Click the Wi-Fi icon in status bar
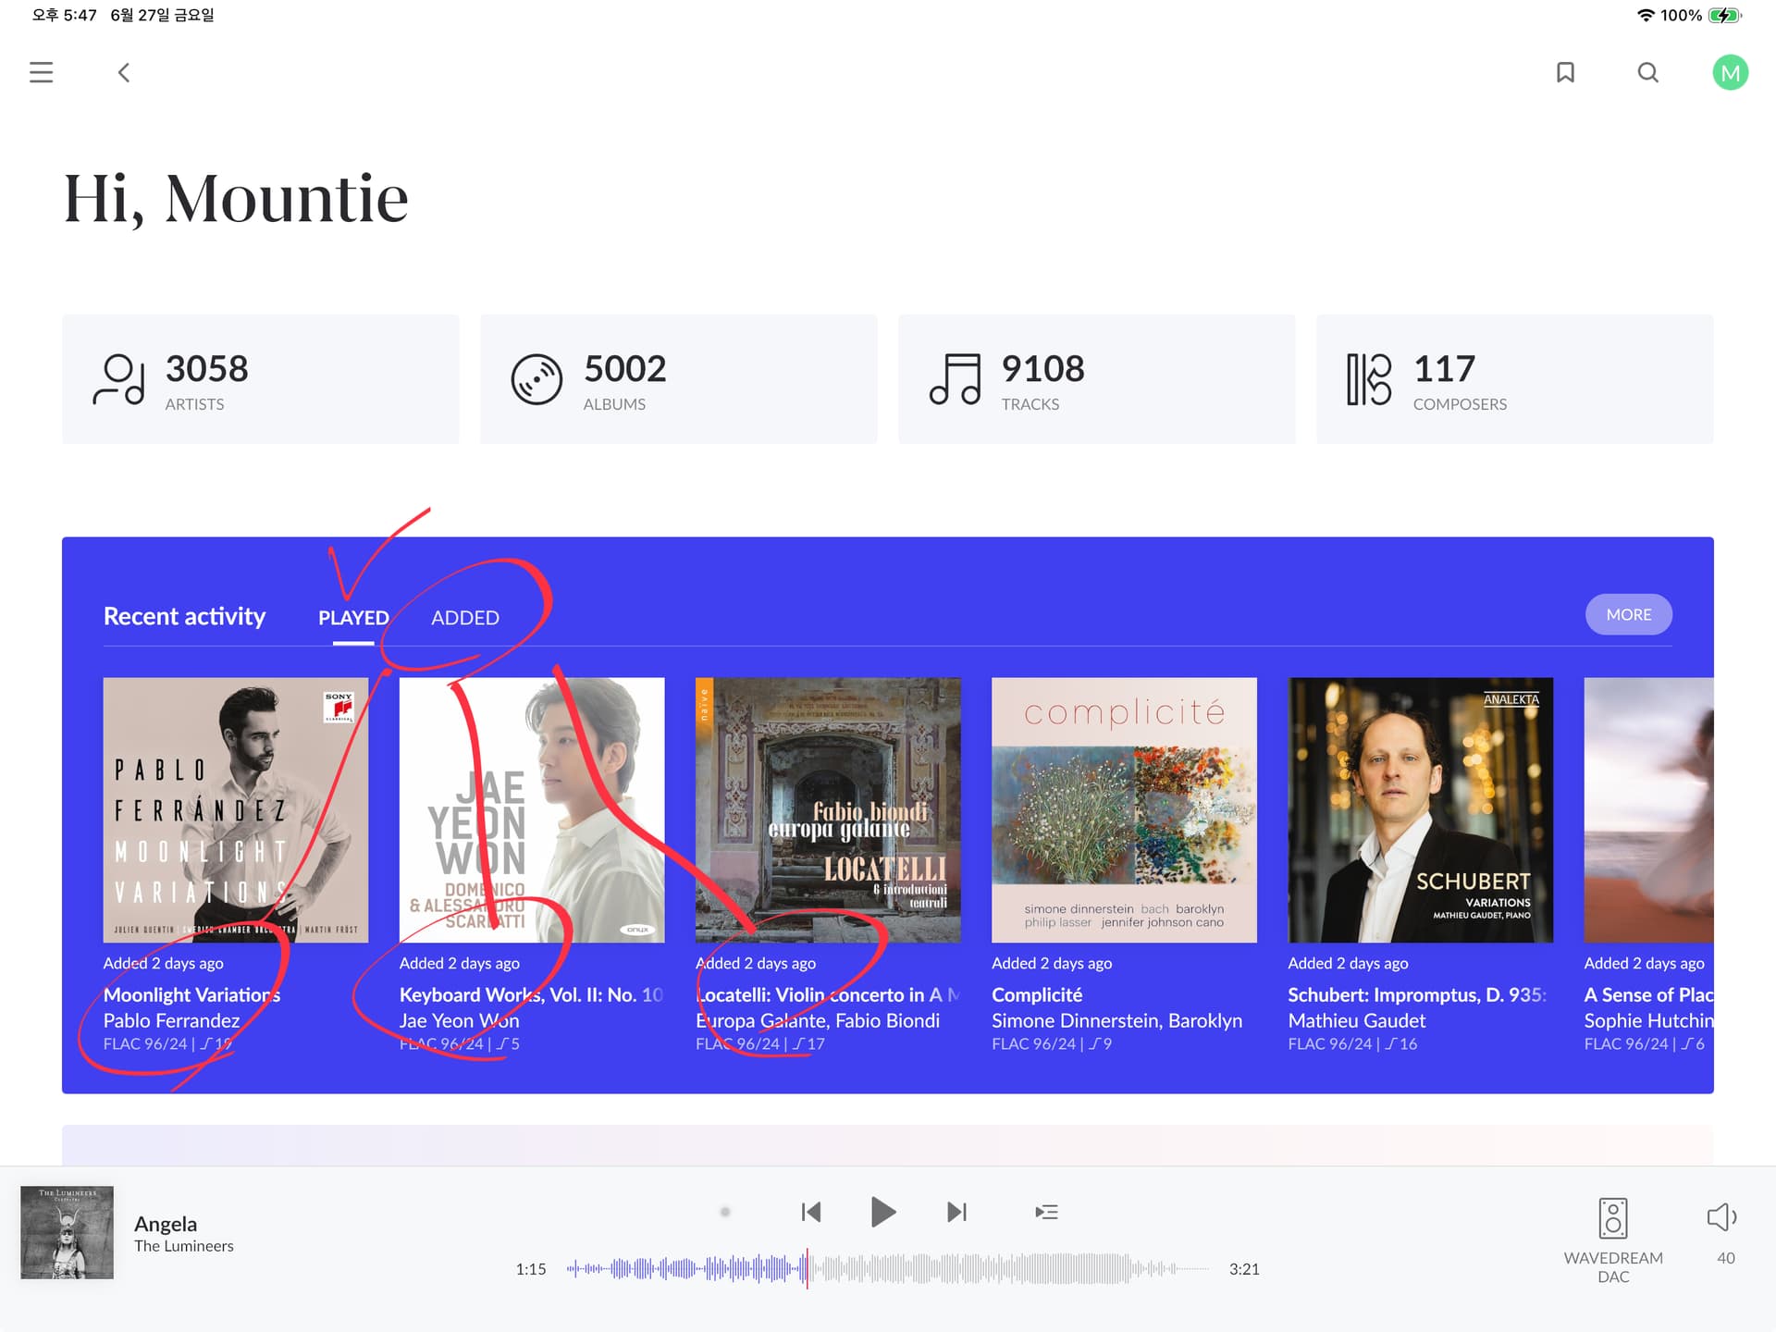The image size is (1776, 1332). click(x=1646, y=15)
